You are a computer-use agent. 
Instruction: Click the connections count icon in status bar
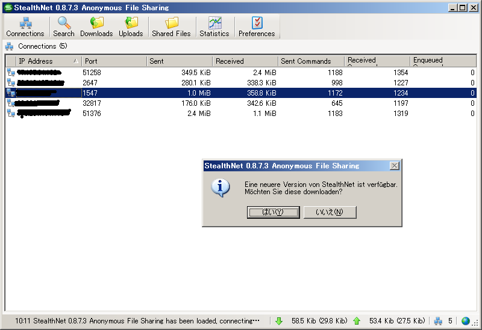[438, 321]
